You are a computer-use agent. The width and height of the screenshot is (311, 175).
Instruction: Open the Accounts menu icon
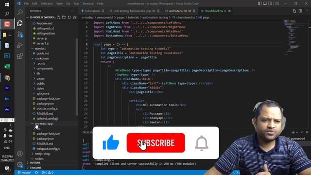tap(20, 154)
